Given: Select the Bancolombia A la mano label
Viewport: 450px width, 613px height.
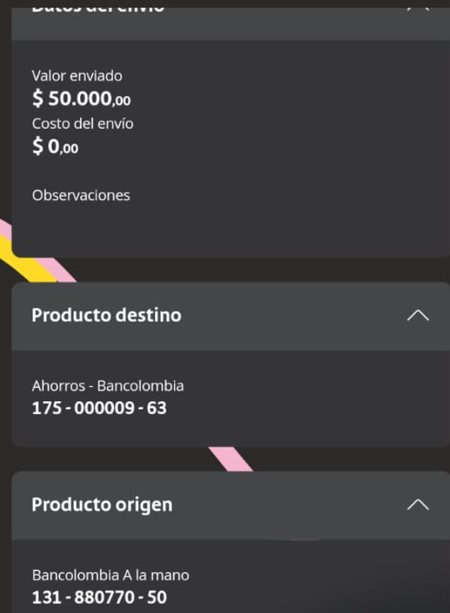Looking at the screenshot, I should (110, 575).
